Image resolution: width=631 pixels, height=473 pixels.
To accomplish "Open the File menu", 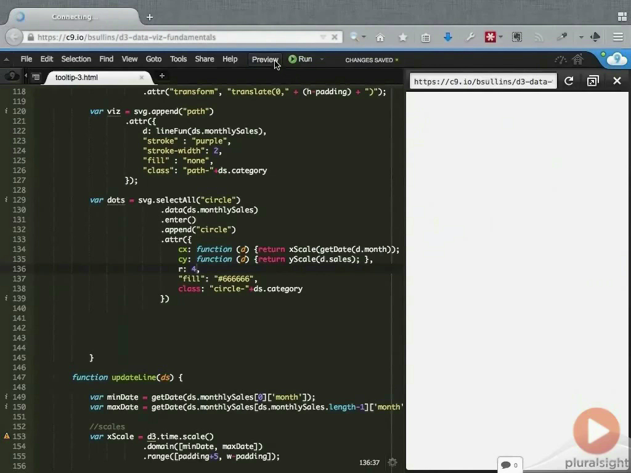I will click(26, 59).
